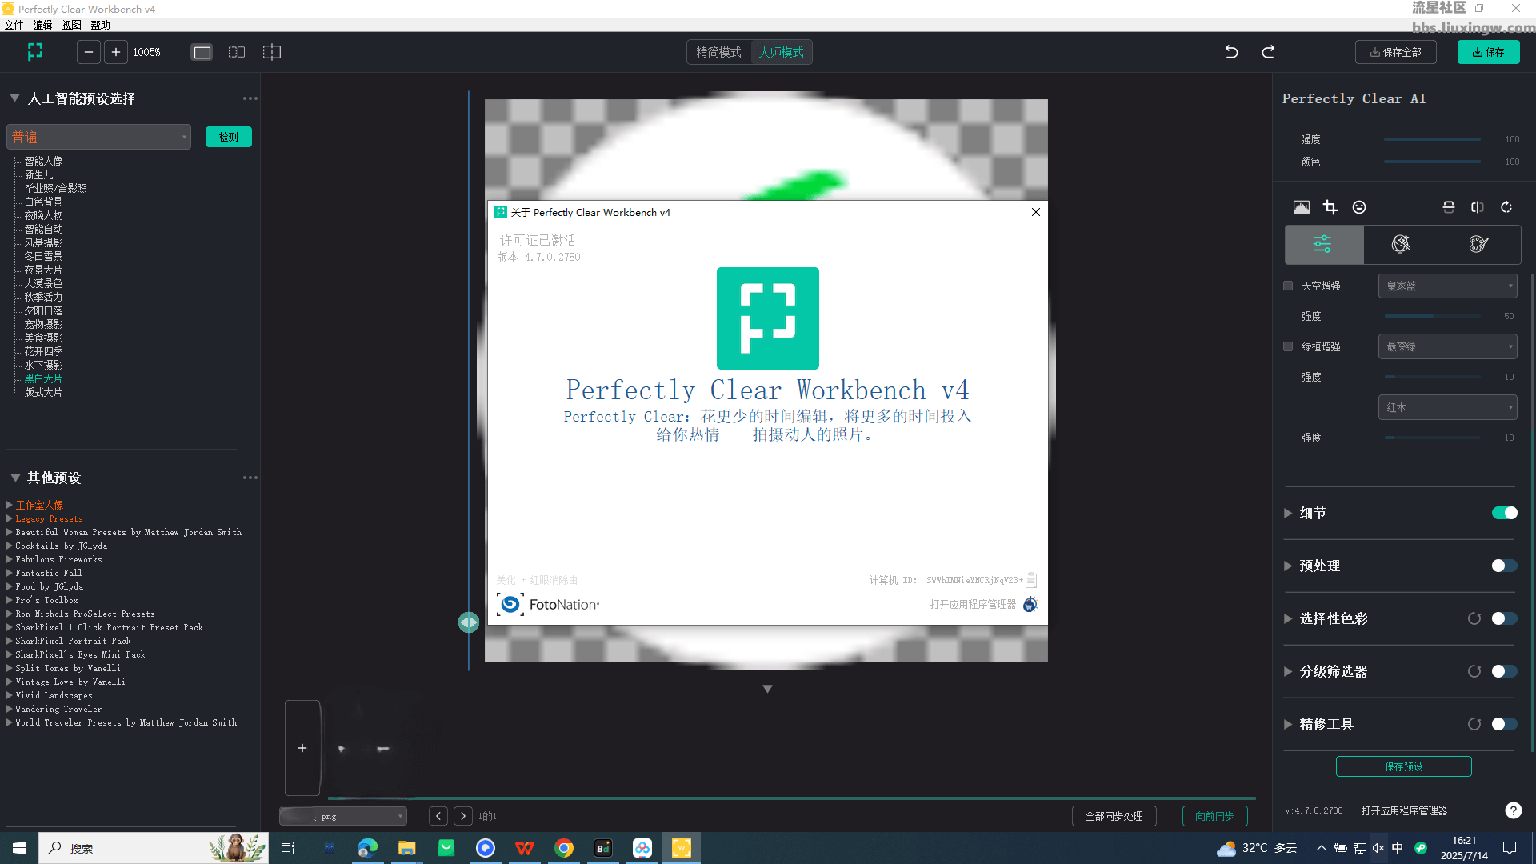Open the 视图 menu

72,25
